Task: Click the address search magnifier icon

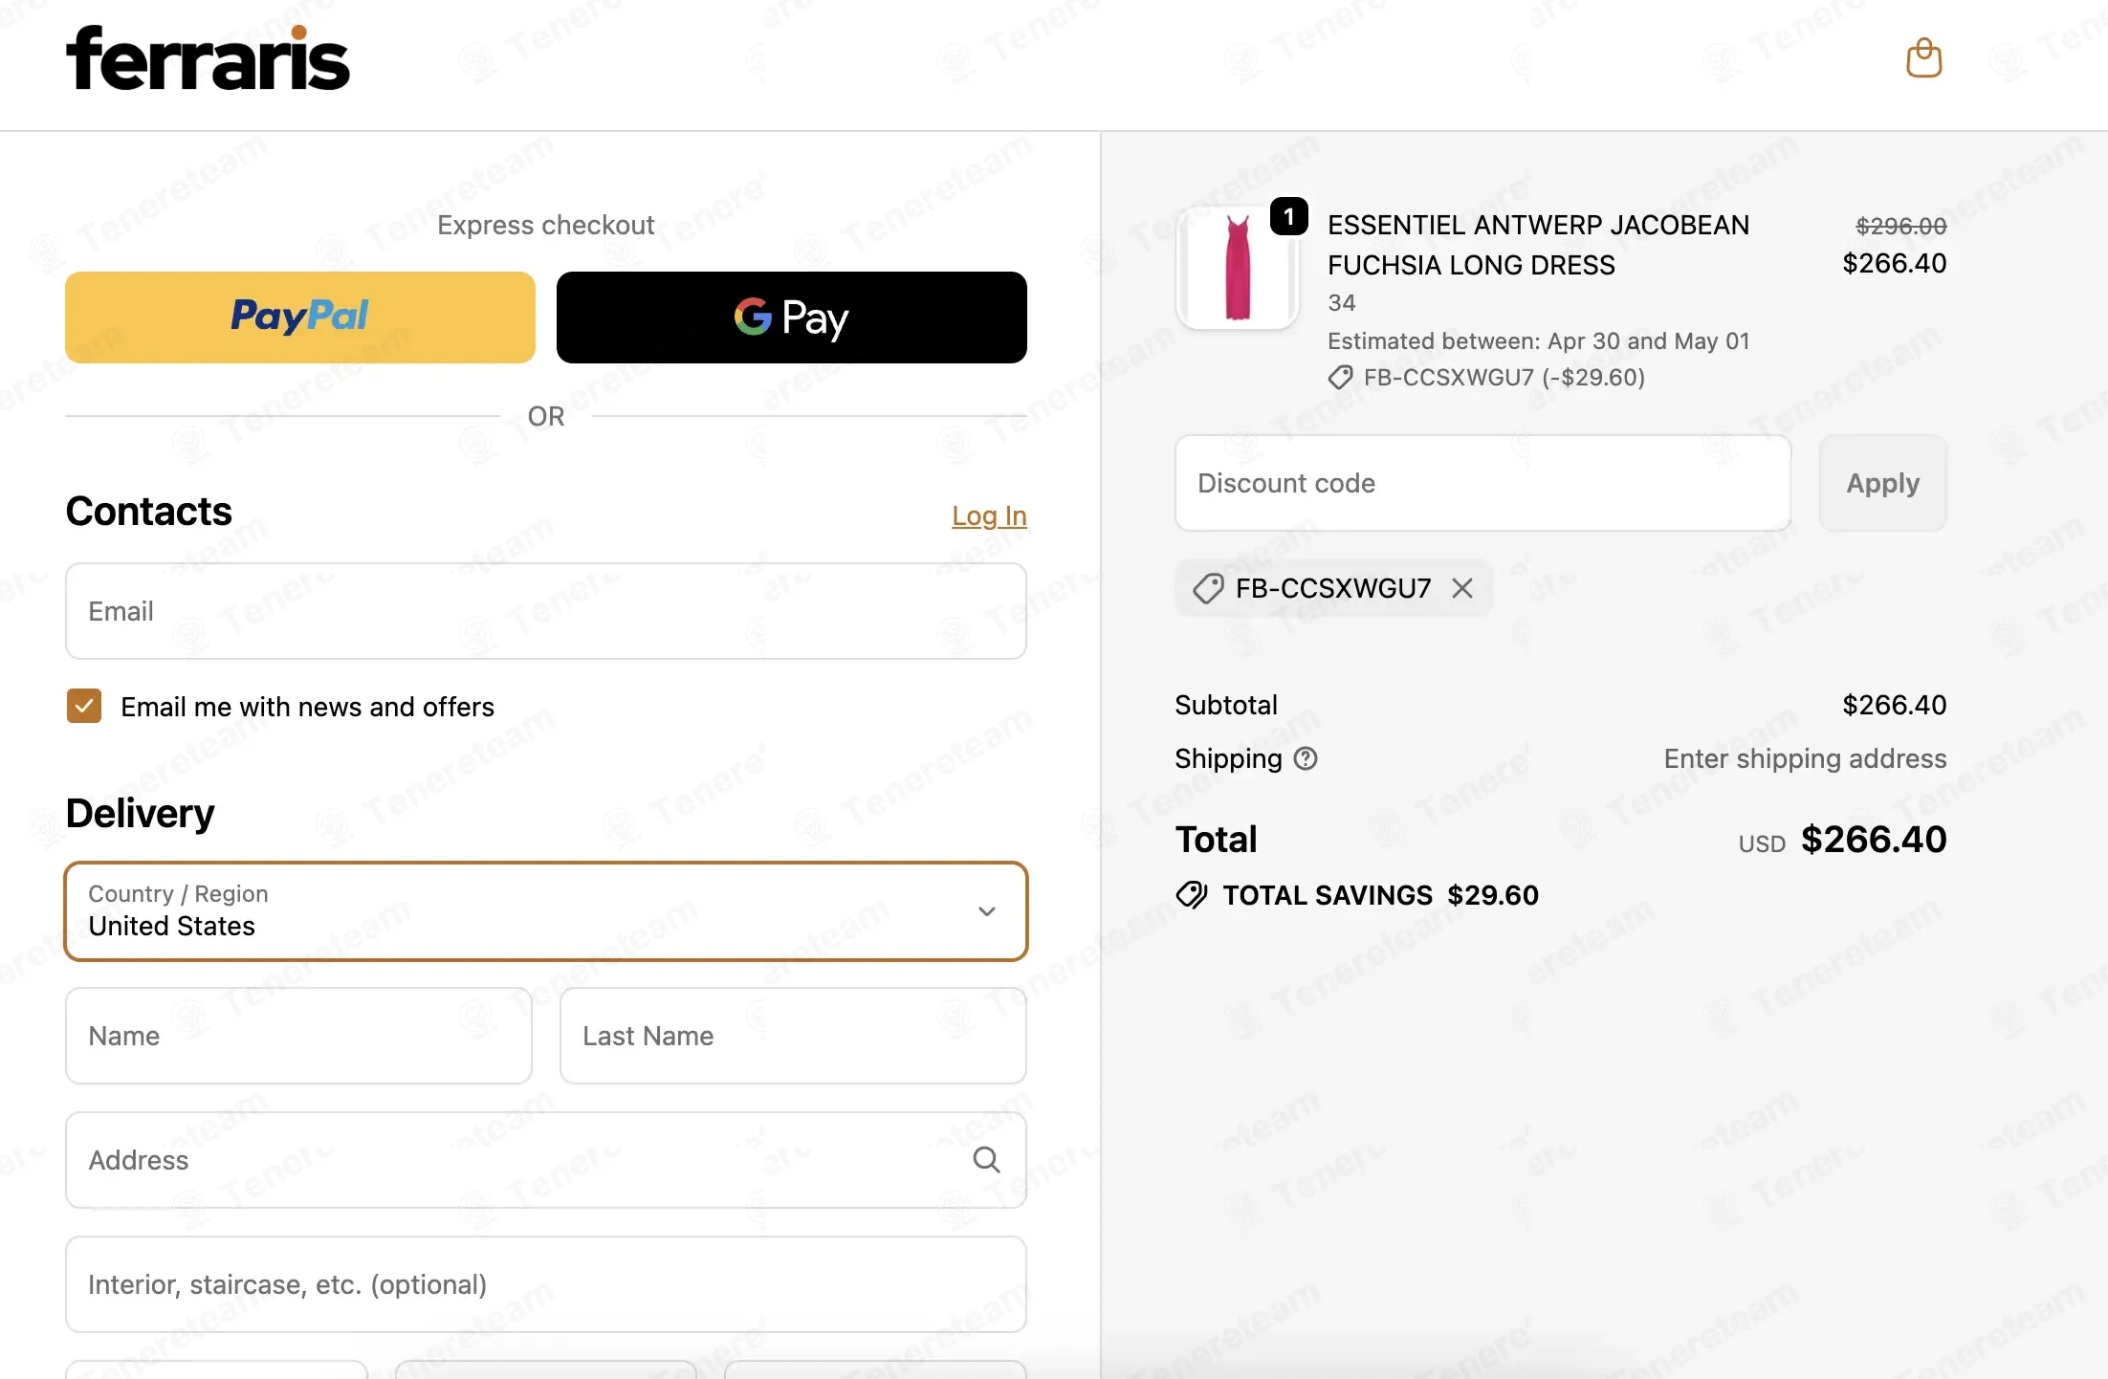Action: pos(986,1160)
